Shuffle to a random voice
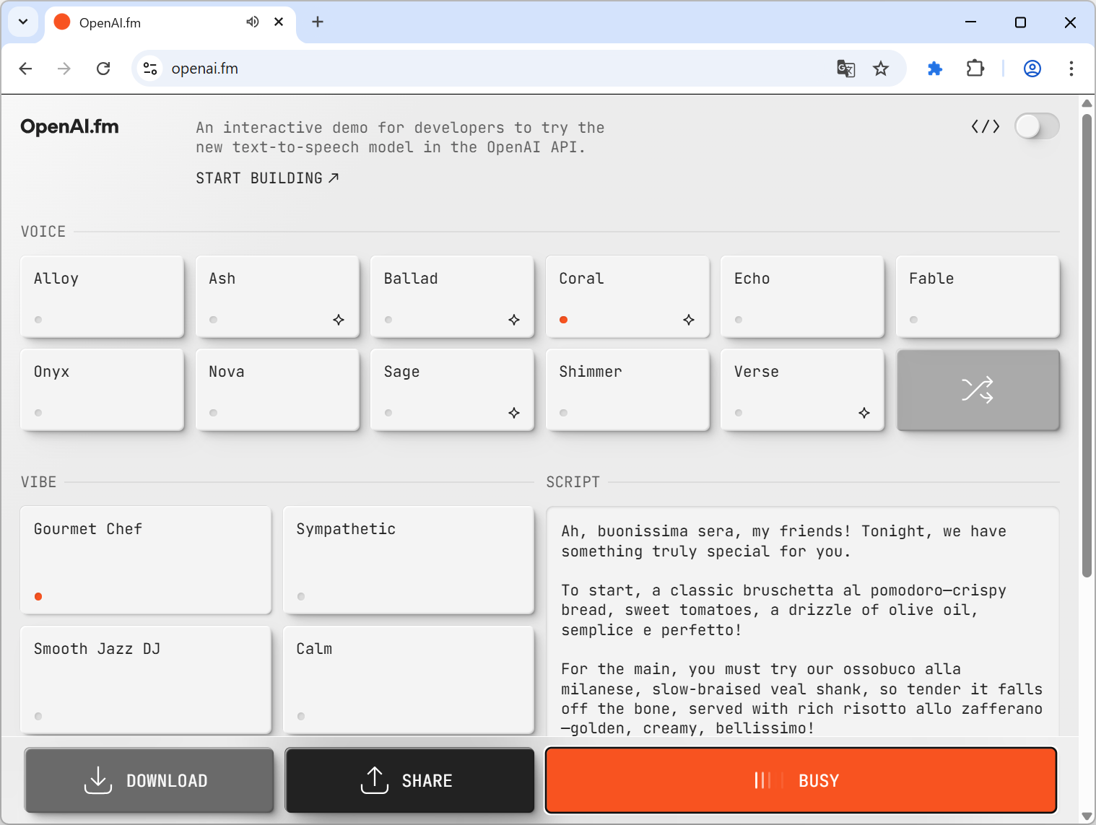This screenshot has height=825, width=1096. tap(978, 390)
